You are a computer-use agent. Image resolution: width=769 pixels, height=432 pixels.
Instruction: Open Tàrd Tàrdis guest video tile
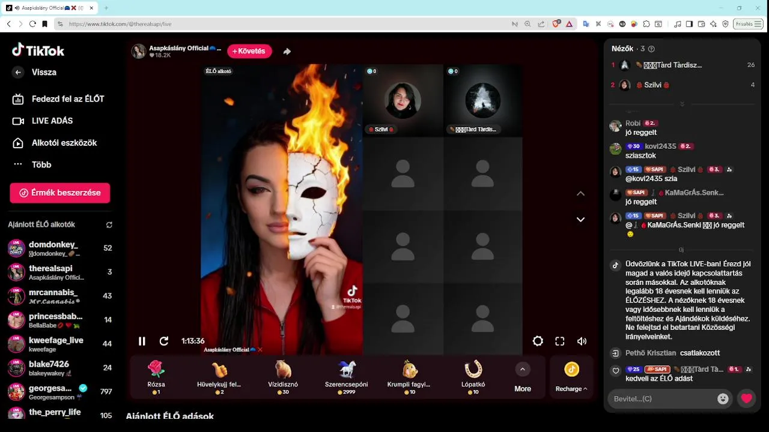[x=483, y=100]
